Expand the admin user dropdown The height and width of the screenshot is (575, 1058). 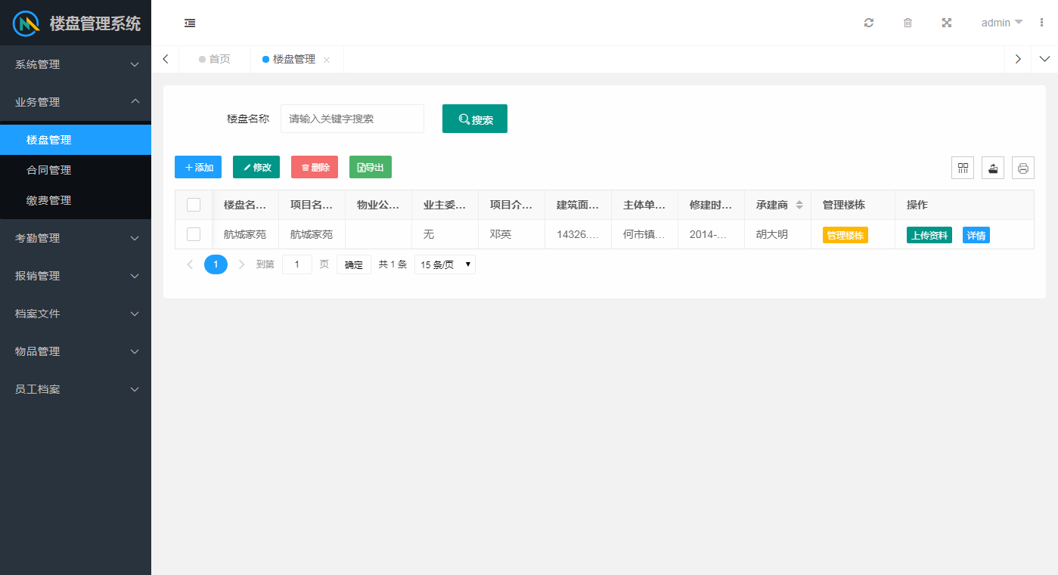pos(1001,23)
